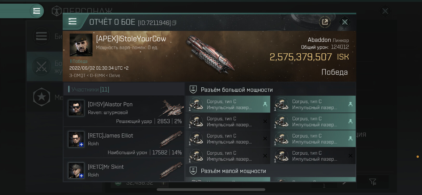Screen dimensions: 422x195
Task: Click the 3-DMQT location link
Action: (x=77, y=75)
